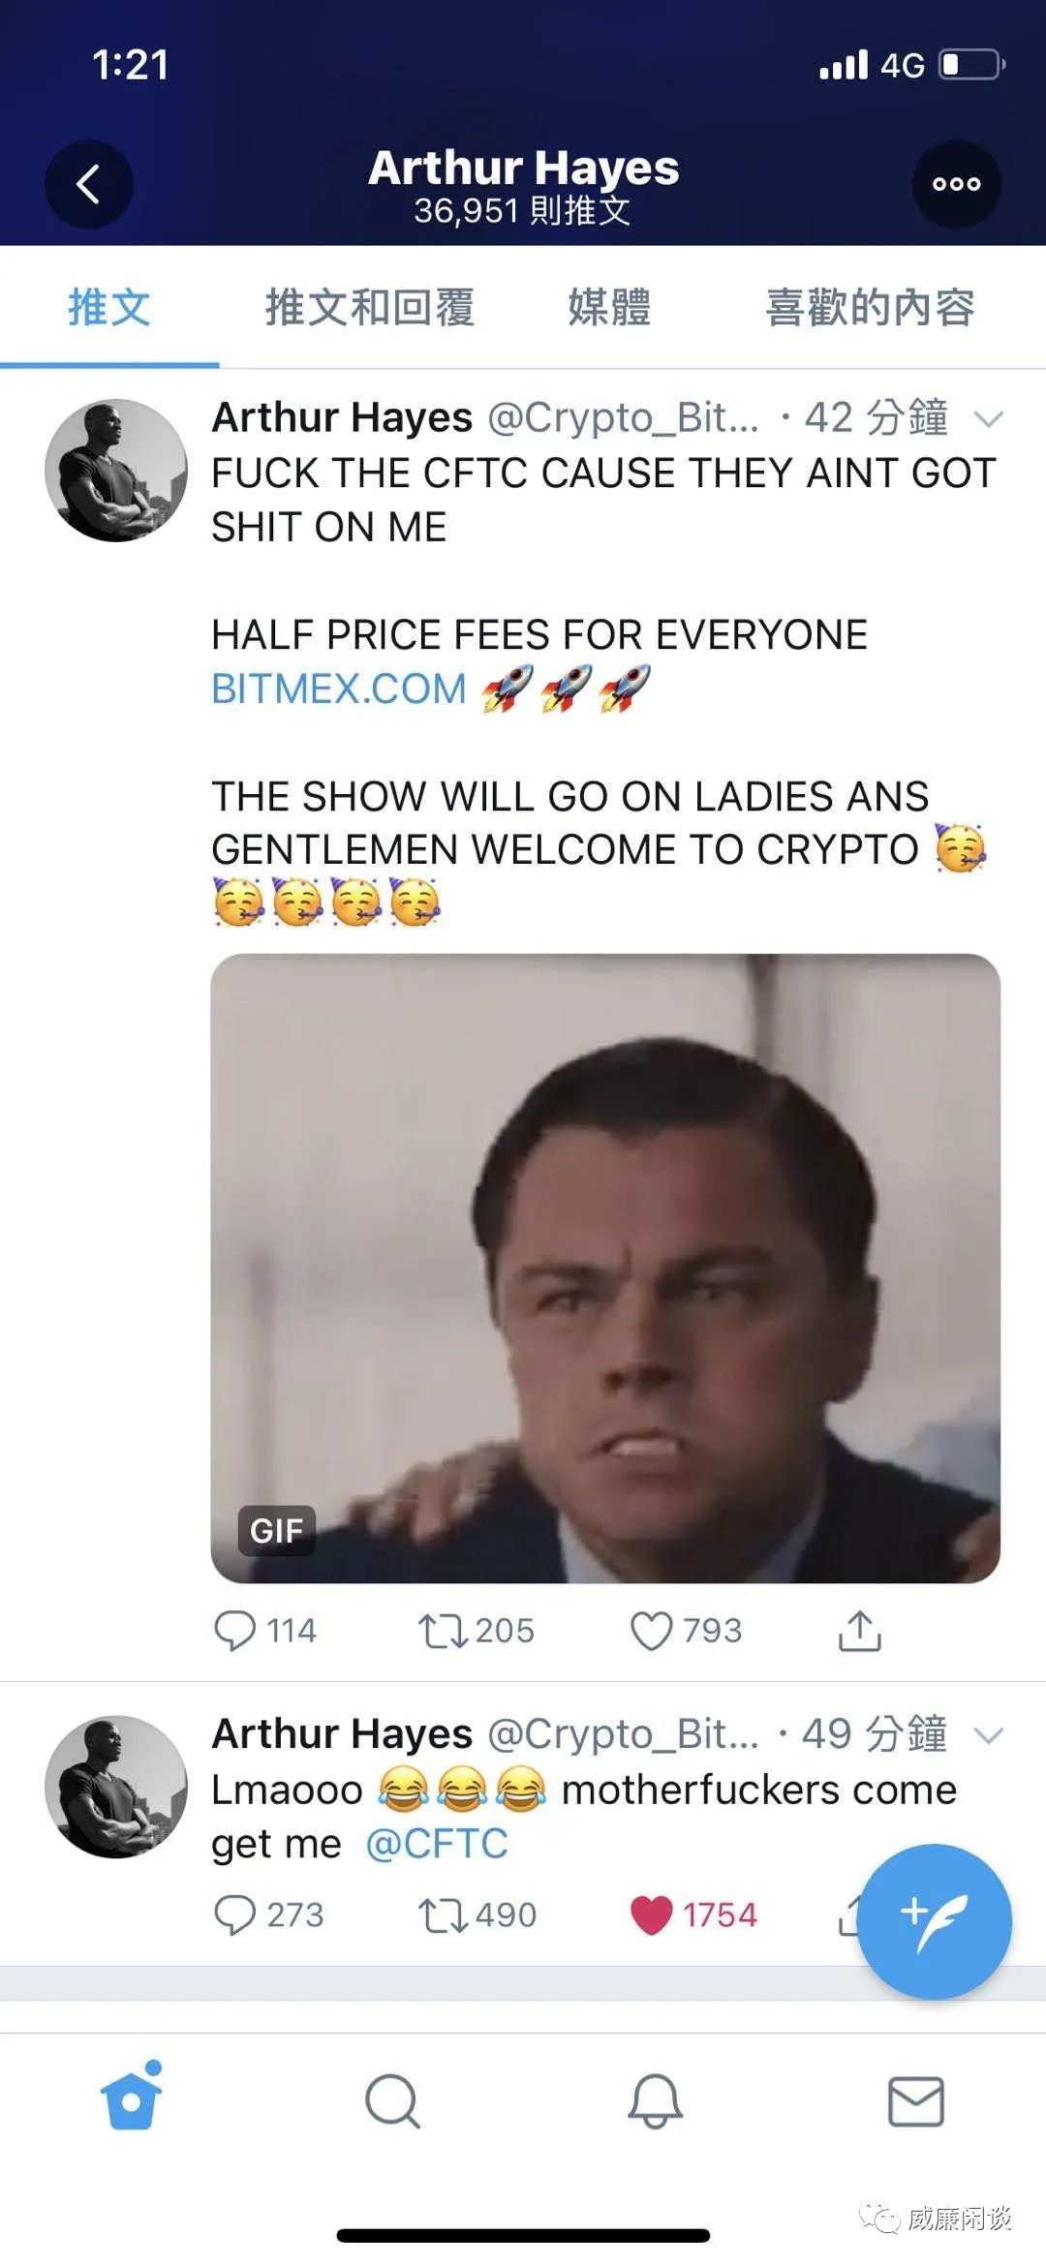Unlike the tweet with 1754 likes
The image size is (1046, 2265).
(651, 1914)
